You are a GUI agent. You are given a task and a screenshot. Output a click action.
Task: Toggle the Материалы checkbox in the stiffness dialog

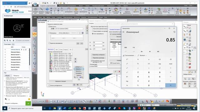click(49, 33)
